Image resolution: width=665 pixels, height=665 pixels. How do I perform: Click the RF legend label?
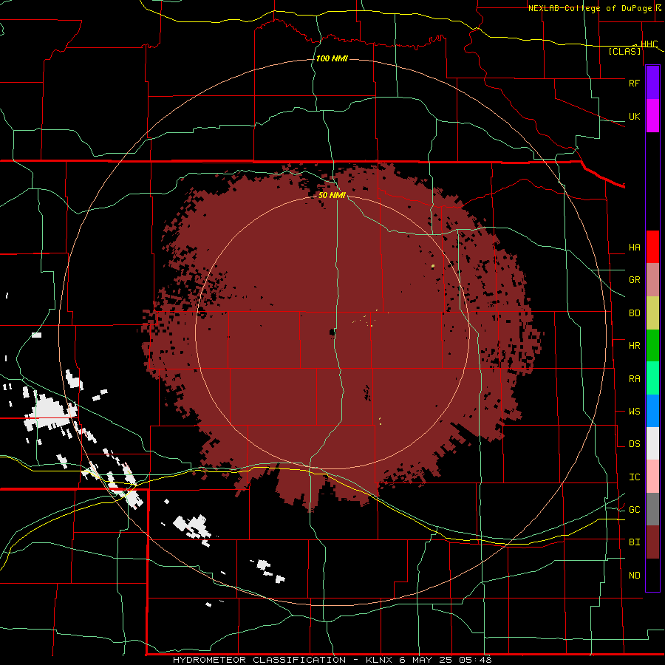click(x=634, y=83)
